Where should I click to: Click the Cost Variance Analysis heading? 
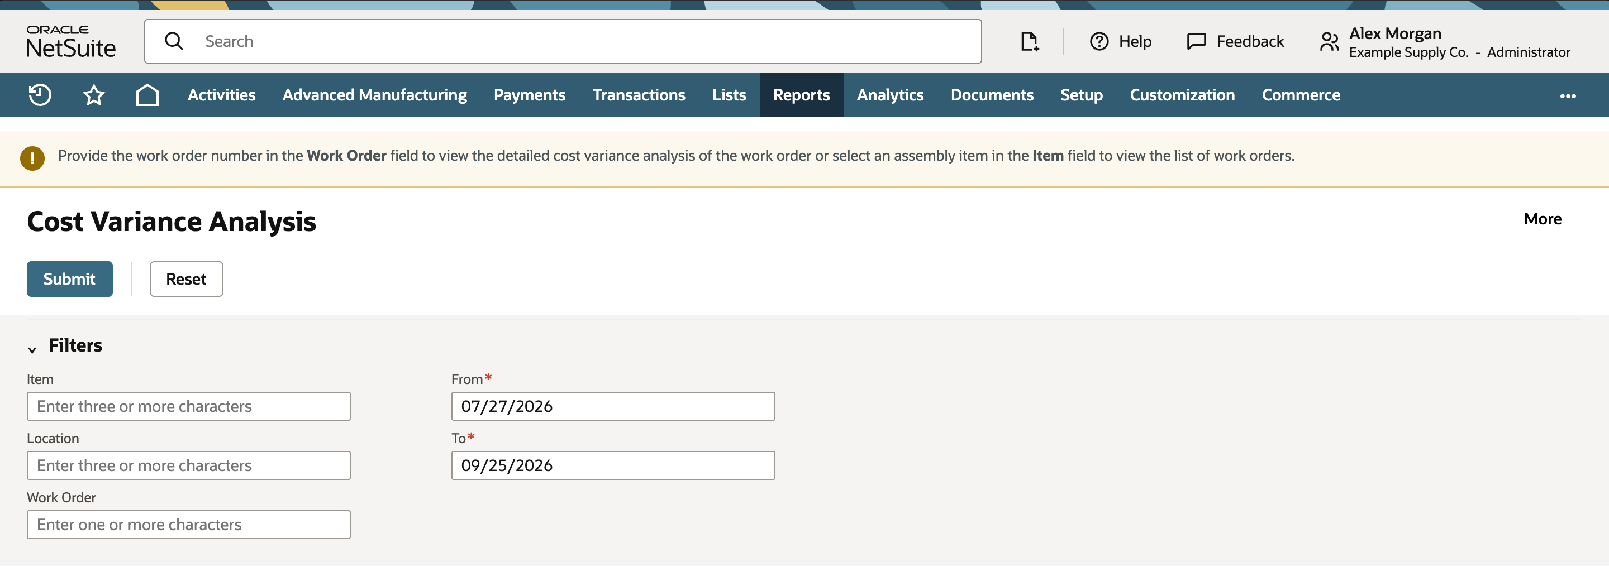point(171,222)
